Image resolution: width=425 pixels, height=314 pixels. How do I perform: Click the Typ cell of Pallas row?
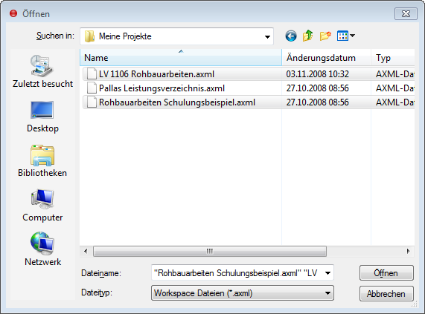[x=395, y=88]
